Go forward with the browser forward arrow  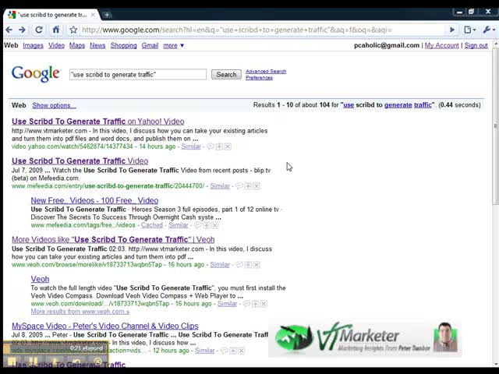point(22,30)
